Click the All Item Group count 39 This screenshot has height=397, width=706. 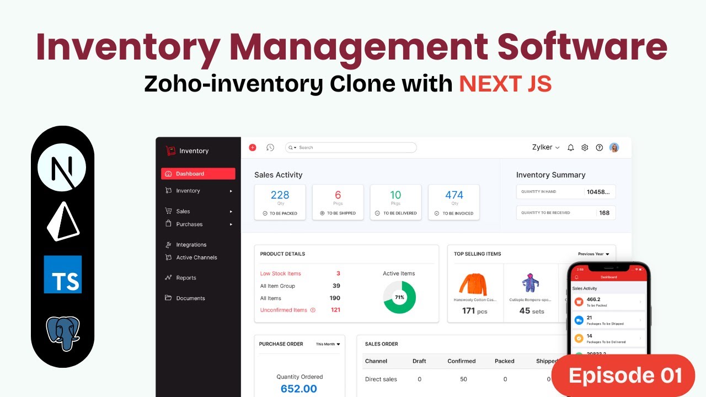336,286
